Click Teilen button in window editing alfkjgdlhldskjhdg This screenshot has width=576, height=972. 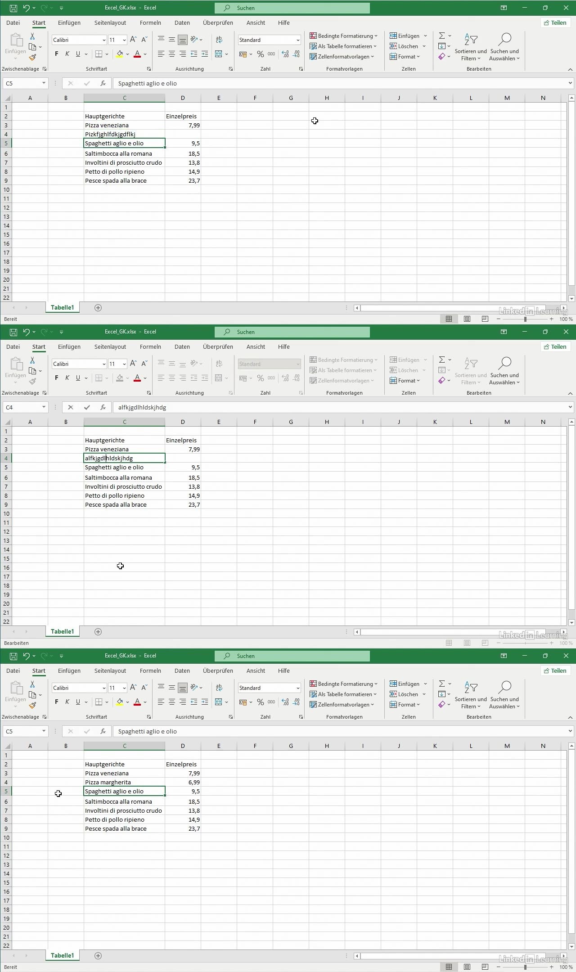(555, 346)
